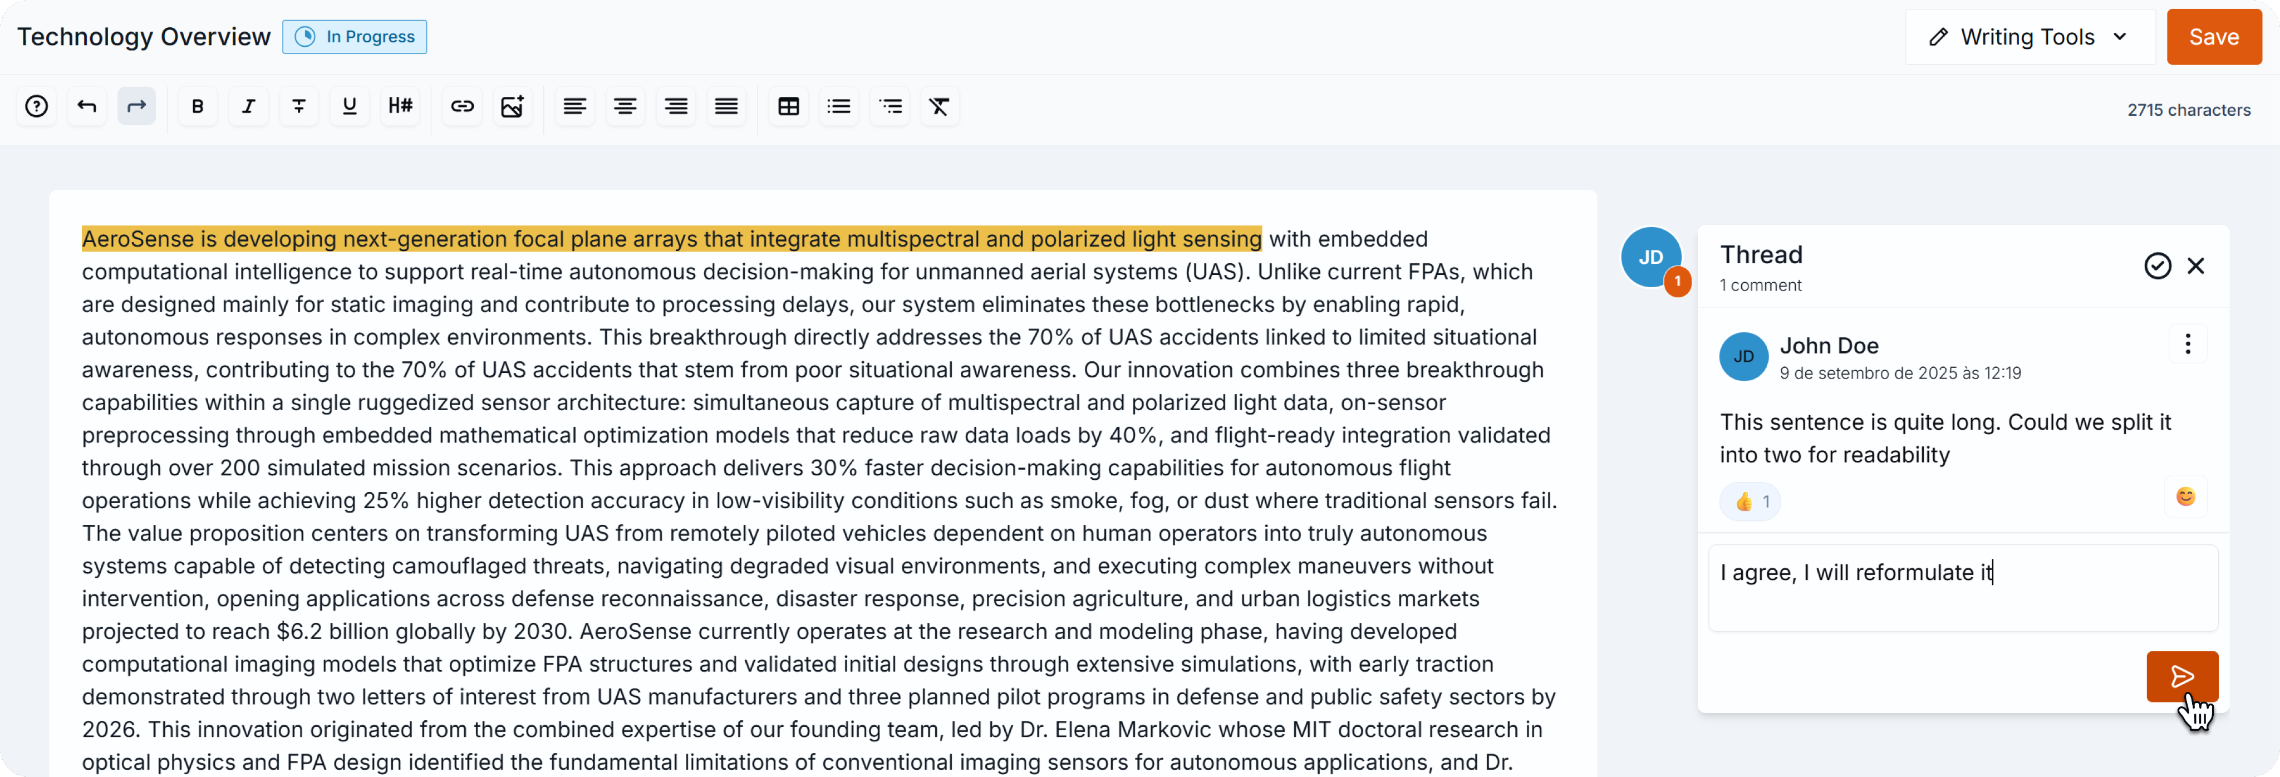Justify the paragraph text
2280x777 pixels.
(x=726, y=107)
